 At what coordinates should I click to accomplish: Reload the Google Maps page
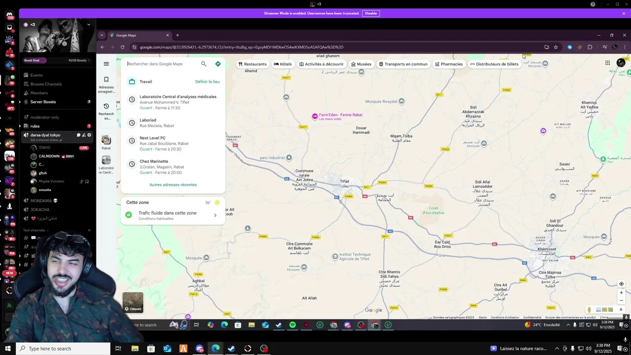[122, 47]
